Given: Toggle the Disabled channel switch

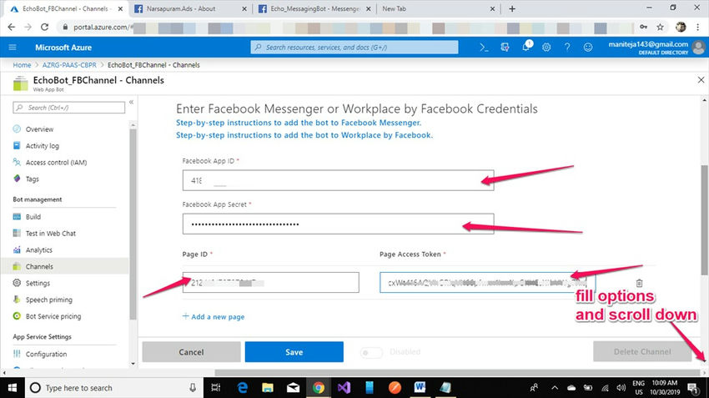Looking at the screenshot, I should click(371, 352).
